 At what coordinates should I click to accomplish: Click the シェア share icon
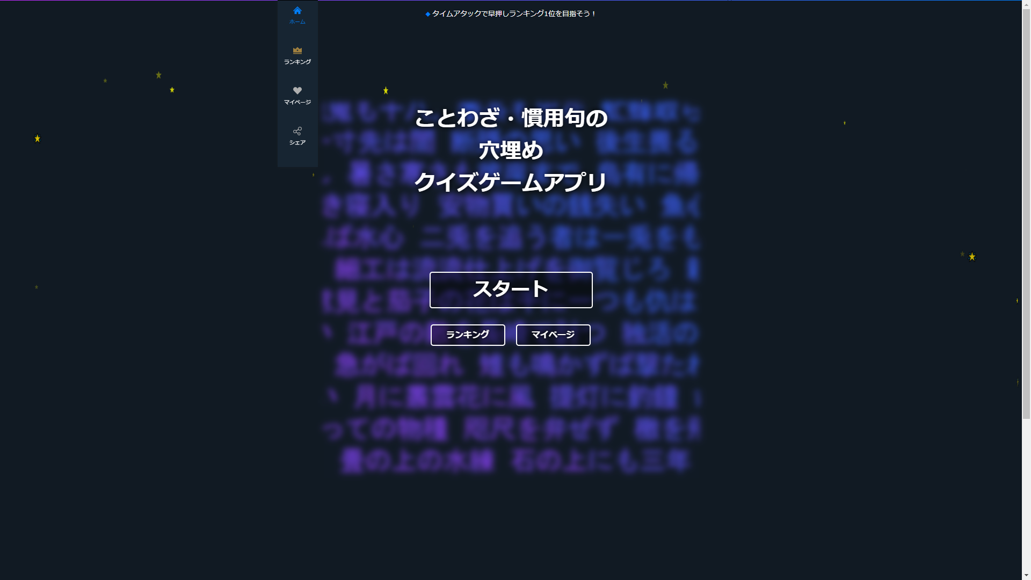pos(297,136)
